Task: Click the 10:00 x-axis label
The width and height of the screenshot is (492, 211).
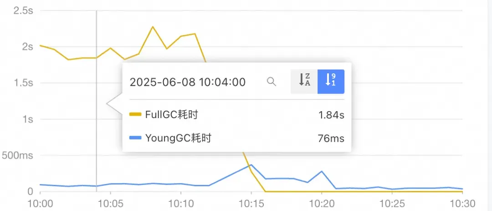Action: click(40, 202)
